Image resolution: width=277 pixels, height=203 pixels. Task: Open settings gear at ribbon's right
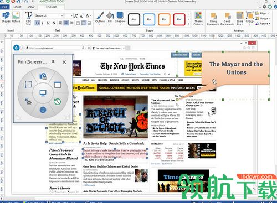pos(264,7)
